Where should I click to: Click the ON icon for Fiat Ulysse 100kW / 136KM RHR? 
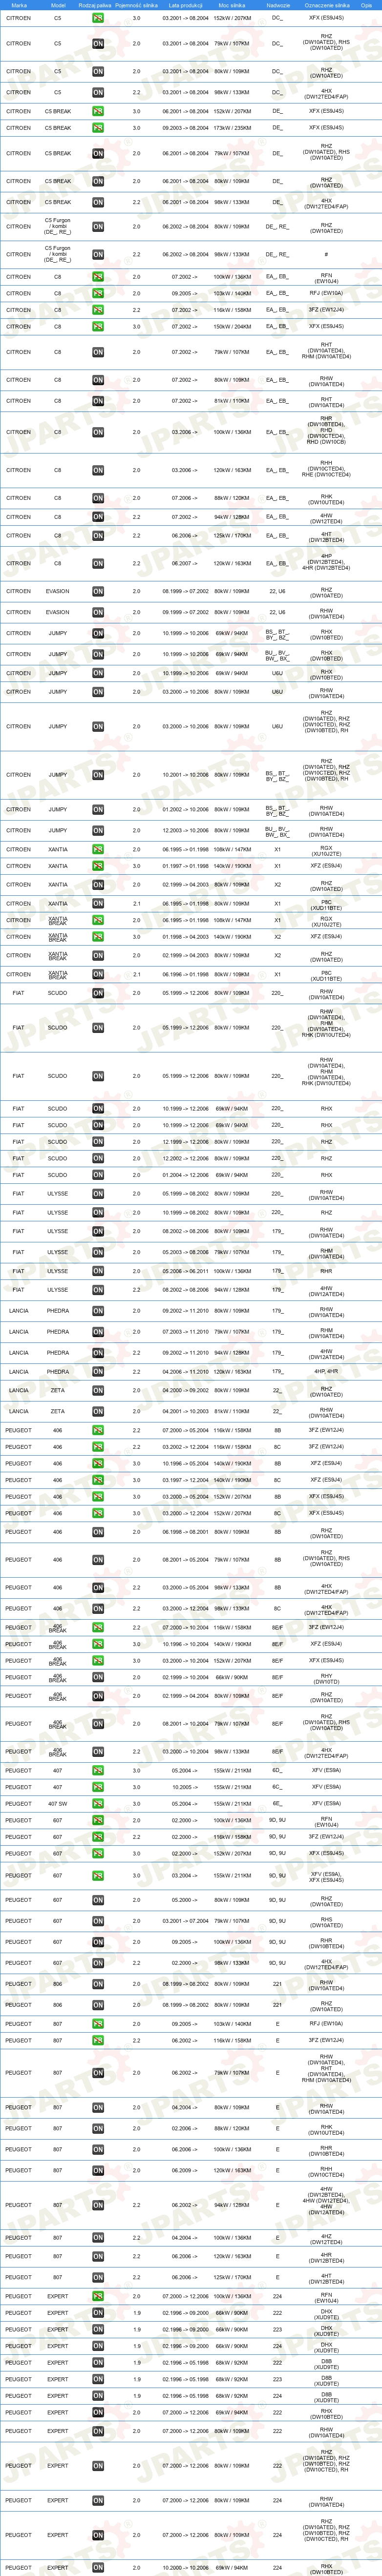point(98,1271)
